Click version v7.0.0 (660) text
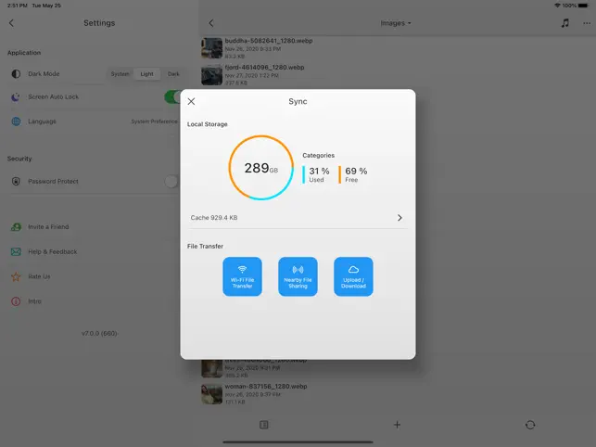596x447 pixels. point(99,333)
